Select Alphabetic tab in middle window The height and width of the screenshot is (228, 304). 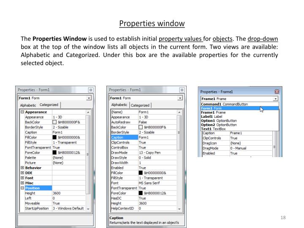(x=119, y=105)
